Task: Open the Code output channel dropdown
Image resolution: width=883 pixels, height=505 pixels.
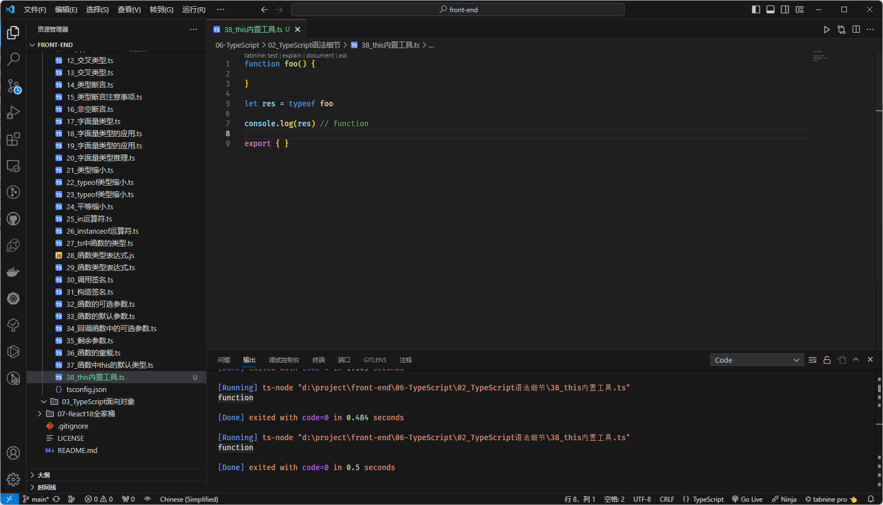Action: click(756, 360)
